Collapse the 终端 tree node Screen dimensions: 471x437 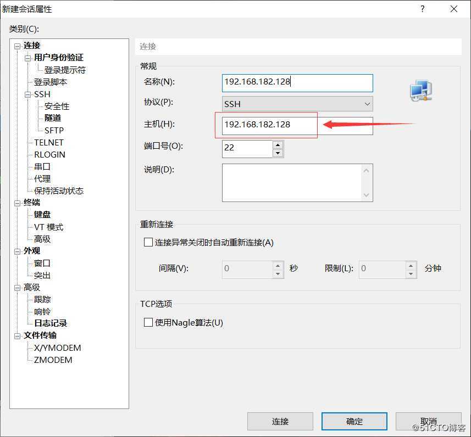pyautogui.click(x=18, y=203)
